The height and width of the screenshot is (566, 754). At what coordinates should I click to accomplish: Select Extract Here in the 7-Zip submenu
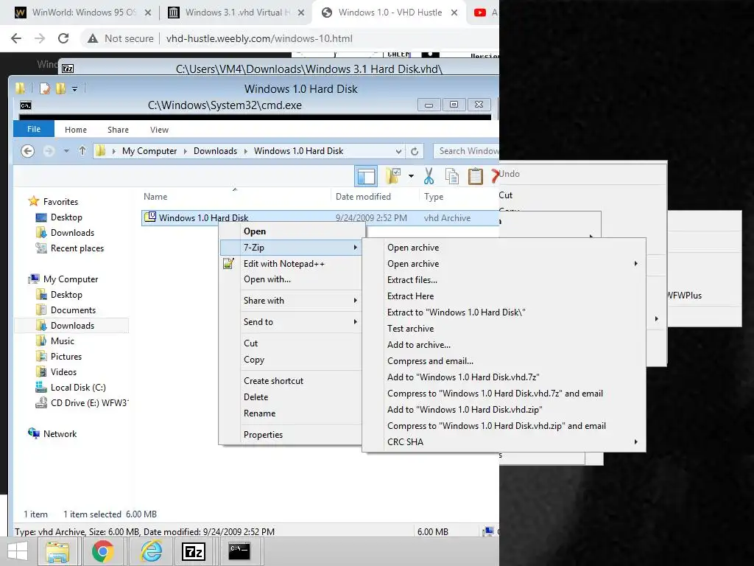coord(410,296)
